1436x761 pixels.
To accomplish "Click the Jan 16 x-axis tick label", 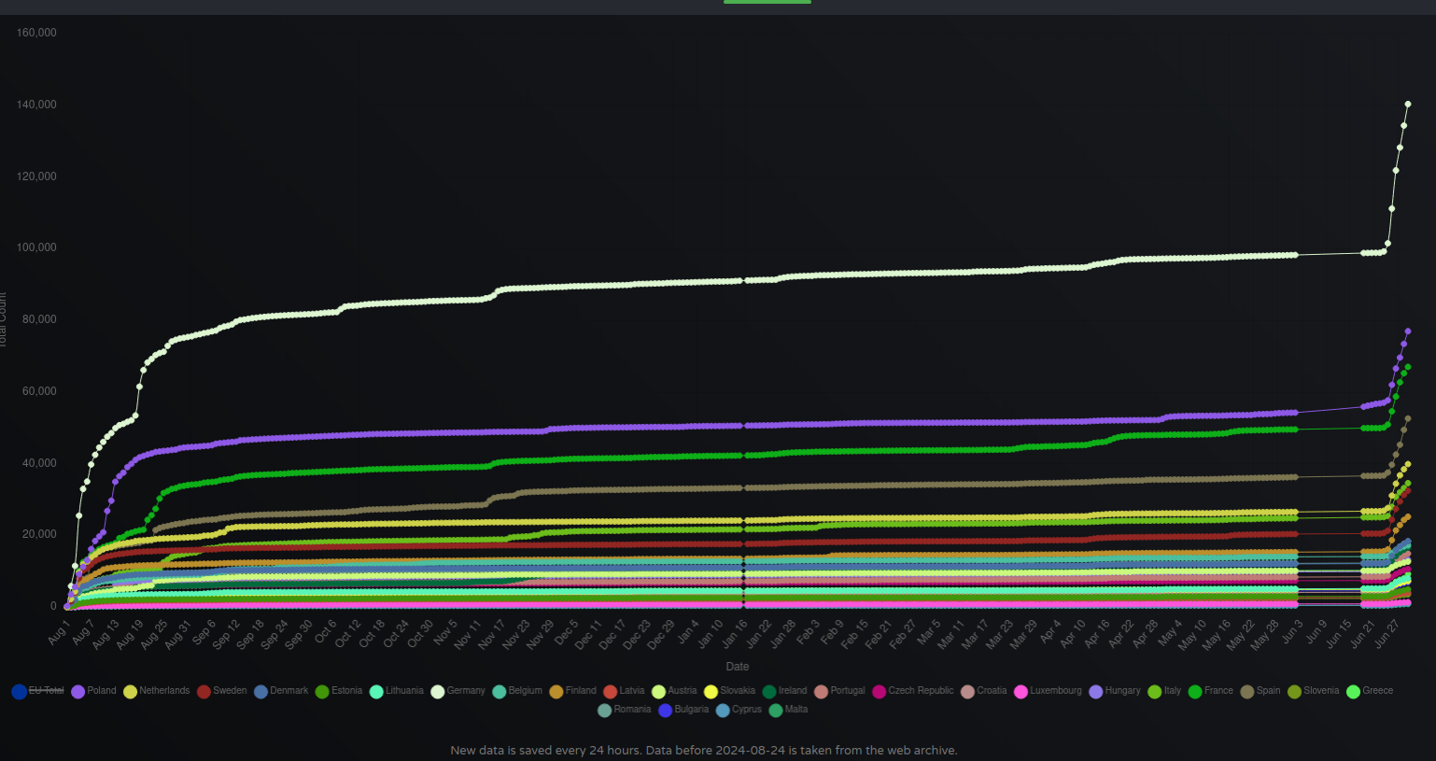I will 736,632.
